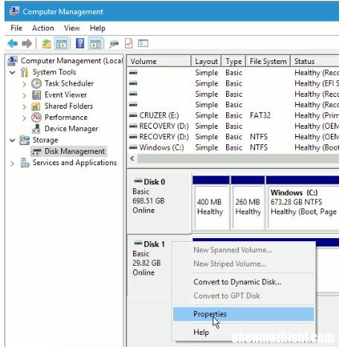This screenshot has width=342, height=349.
Task: Click the Forward arrow toolbar icon
Action: click(27, 44)
